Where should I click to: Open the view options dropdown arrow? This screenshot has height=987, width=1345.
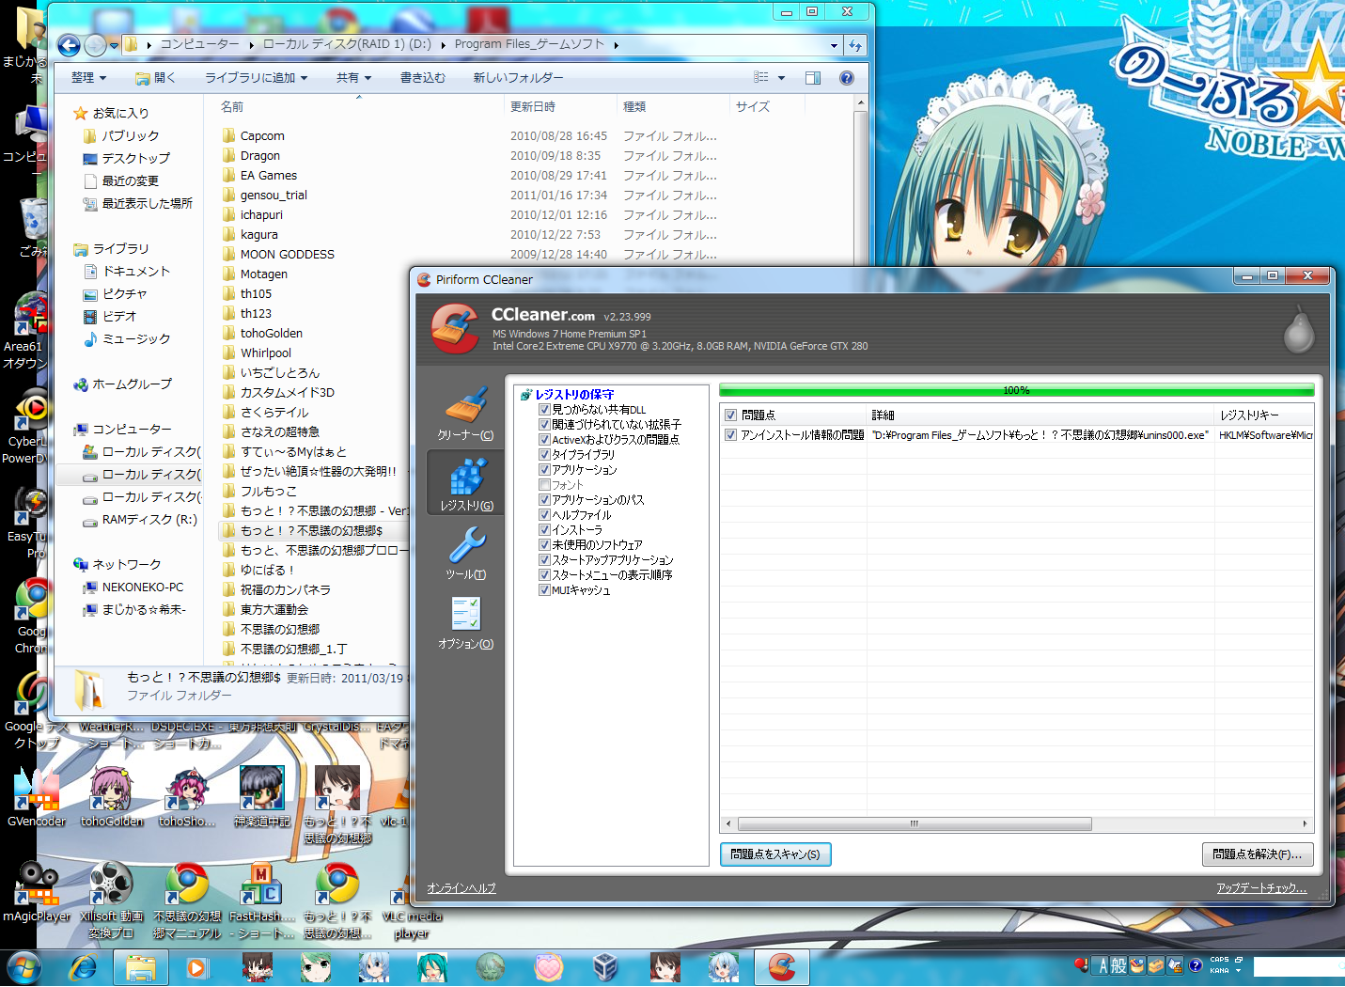click(781, 78)
